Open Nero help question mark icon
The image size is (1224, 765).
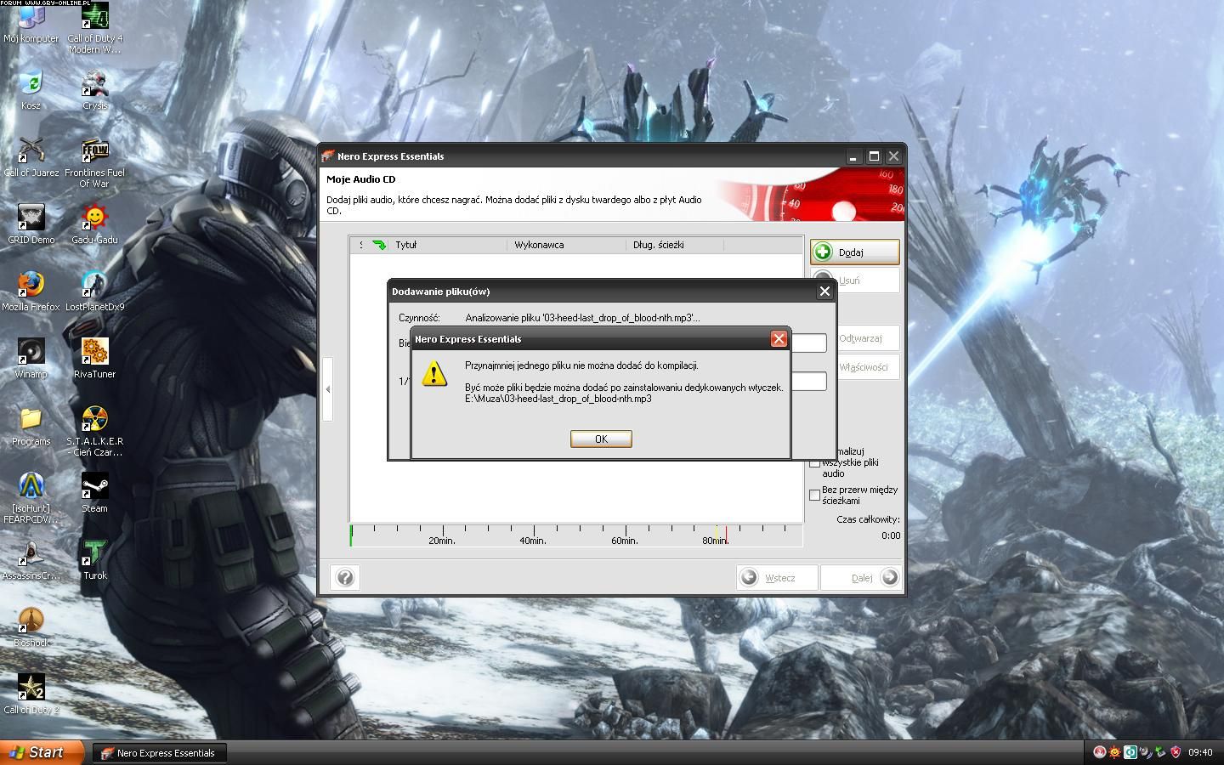[x=345, y=578]
